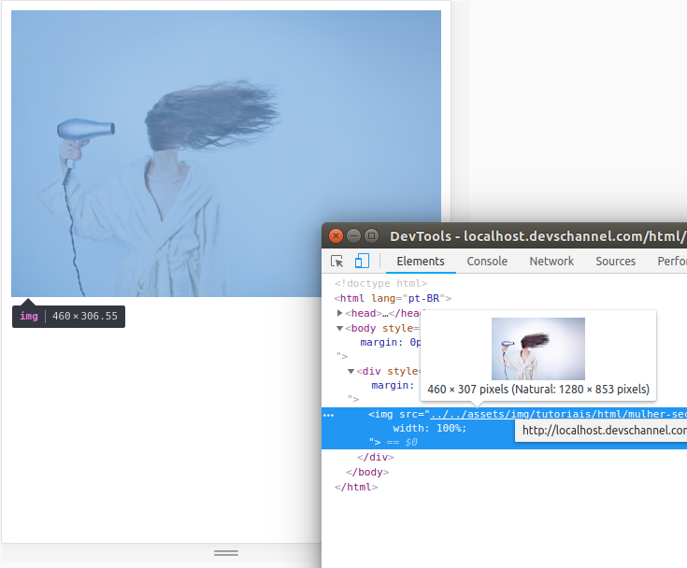Image resolution: width=687 pixels, height=568 pixels.
Task: Activate the inspect element picker icon
Action: 337,262
